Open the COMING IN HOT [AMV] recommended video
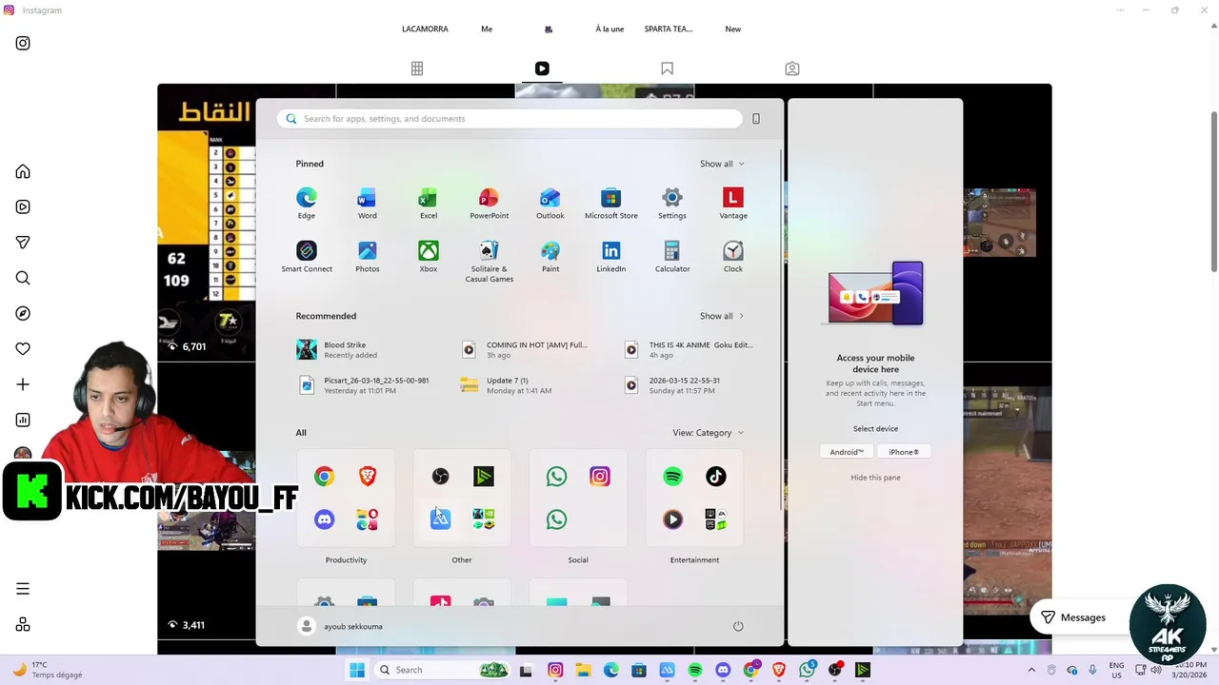 point(528,350)
